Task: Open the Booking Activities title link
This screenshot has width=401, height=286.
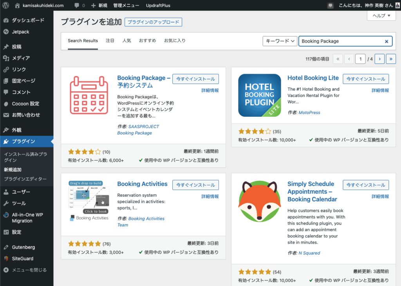Action: click(142, 184)
